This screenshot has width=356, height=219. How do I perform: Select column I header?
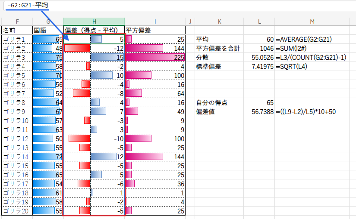155,22
